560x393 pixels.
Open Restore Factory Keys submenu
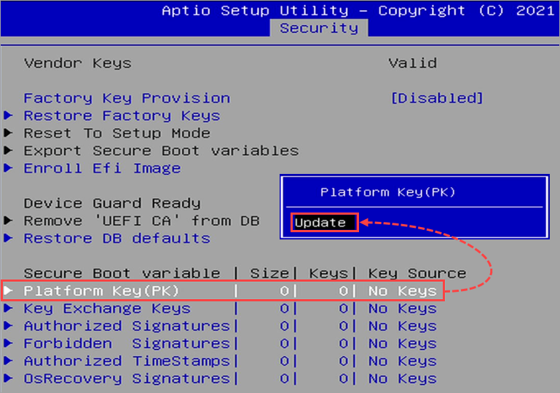122,116
